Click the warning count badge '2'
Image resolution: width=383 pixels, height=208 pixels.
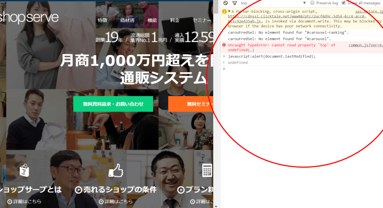pyautogui.click(x=224, y=12)
